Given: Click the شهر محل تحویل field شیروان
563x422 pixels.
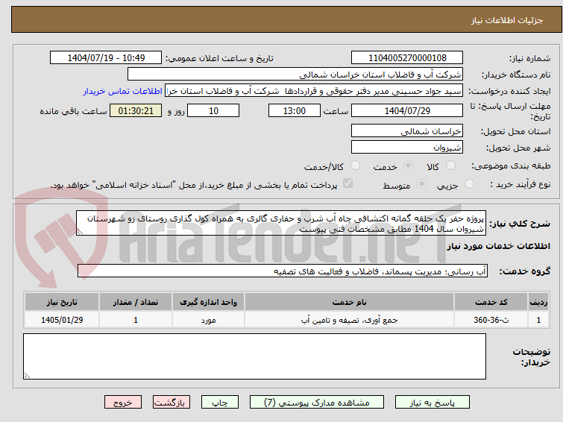Looking at the screenshot, I should (x=407, y=147).
